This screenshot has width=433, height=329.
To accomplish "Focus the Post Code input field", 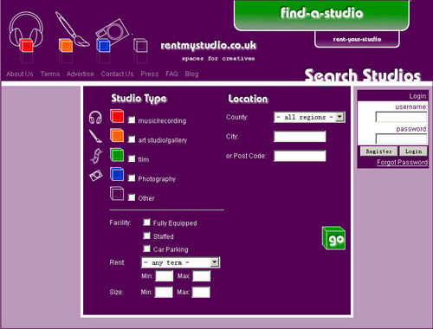I will 300,156.
